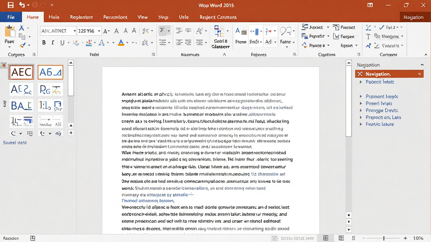Toggle the highlighted bullets list button
Viewport: 431px width, 242px height.
(162, 31)
